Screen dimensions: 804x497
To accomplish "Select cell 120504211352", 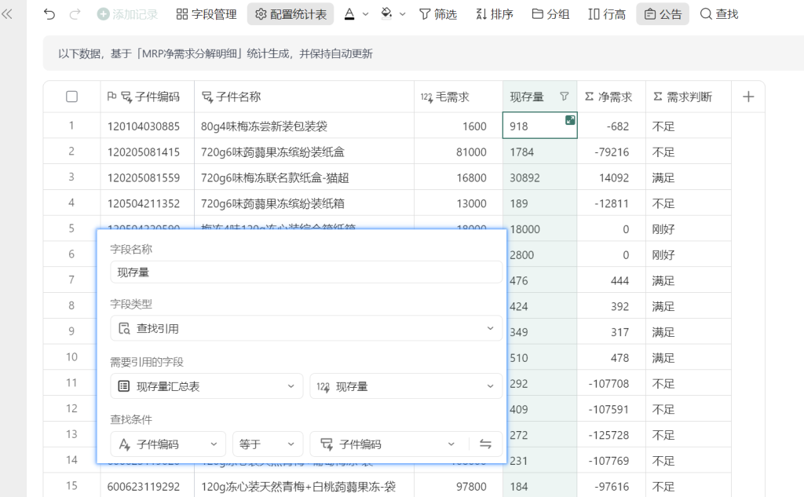I will coord(147,203).
